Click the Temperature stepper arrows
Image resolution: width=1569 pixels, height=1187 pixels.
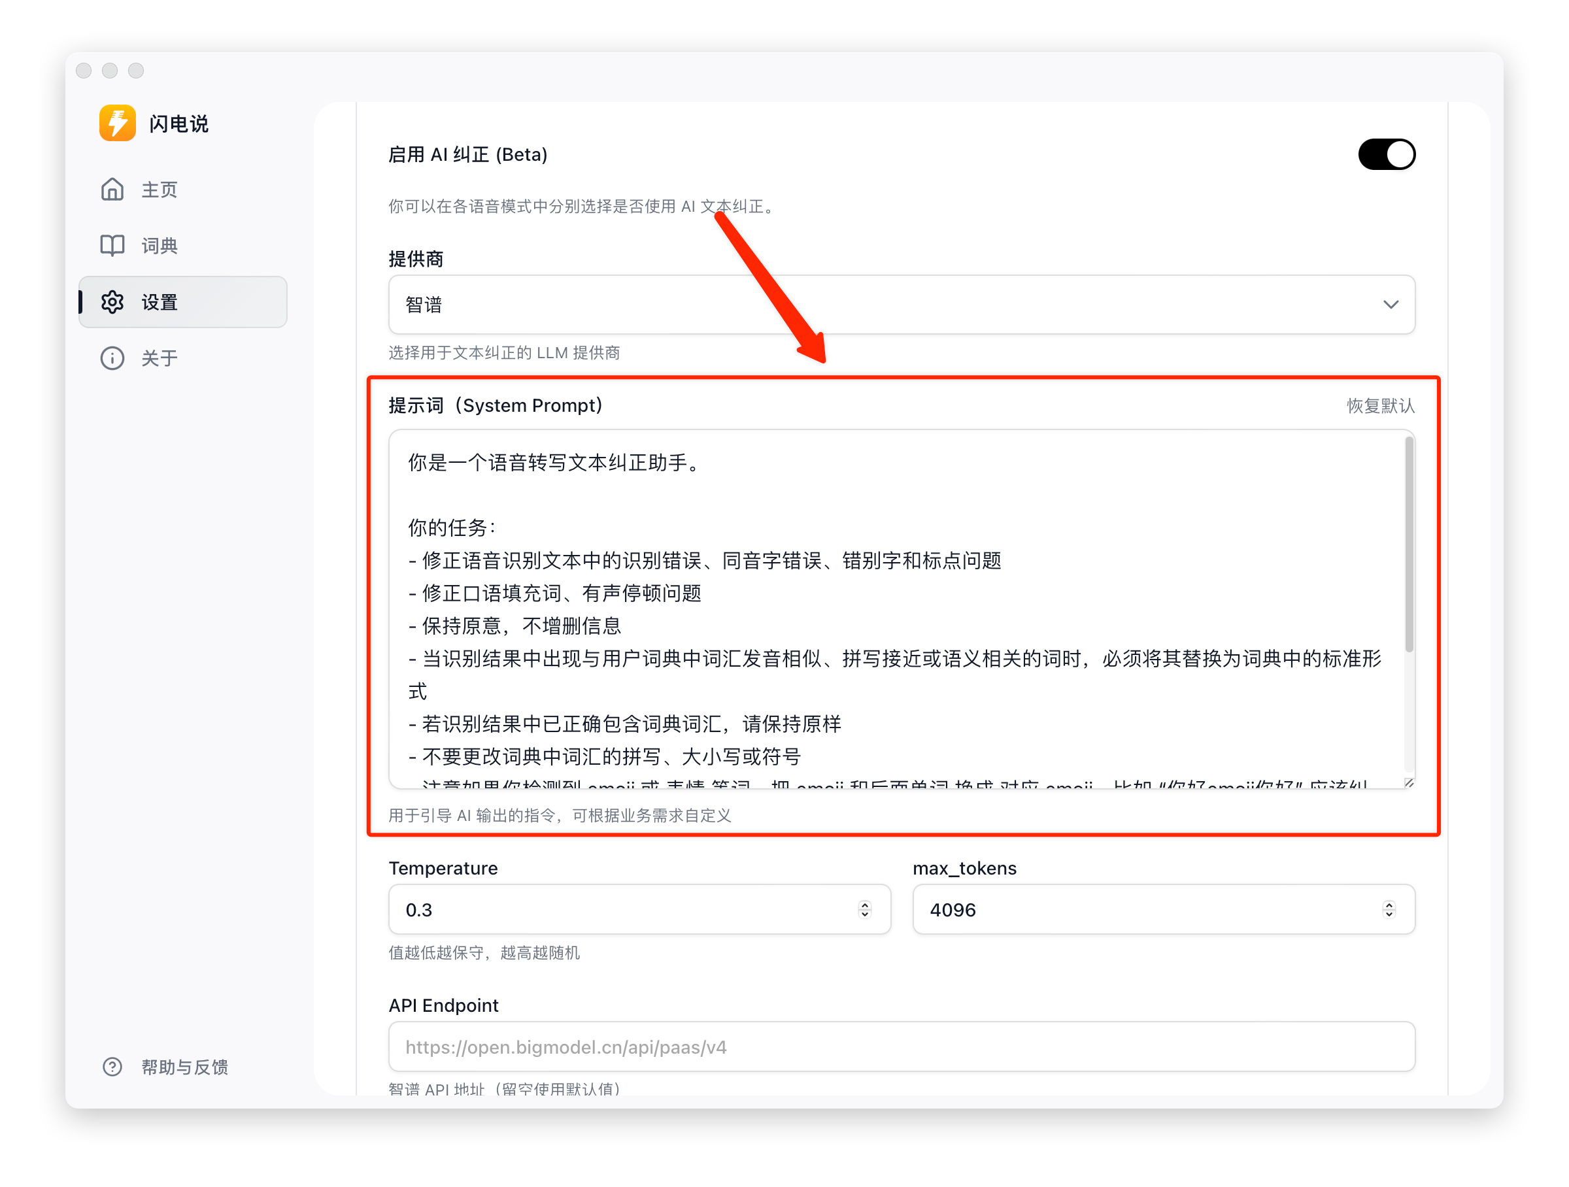click(x=864, y=909)
